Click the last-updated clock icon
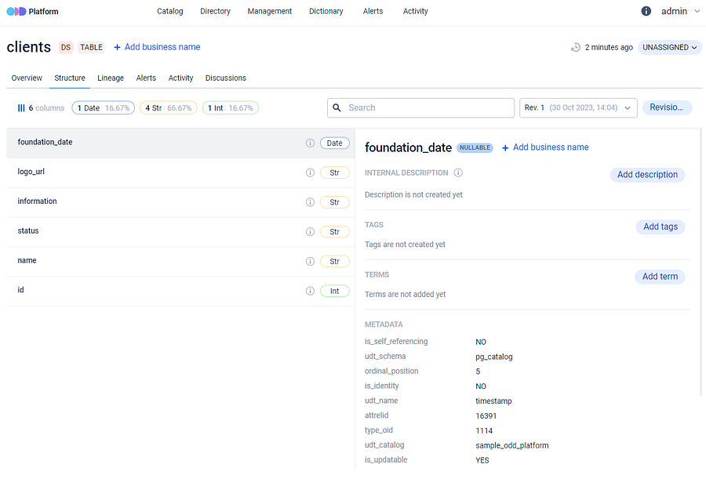 tap(576, 48)
